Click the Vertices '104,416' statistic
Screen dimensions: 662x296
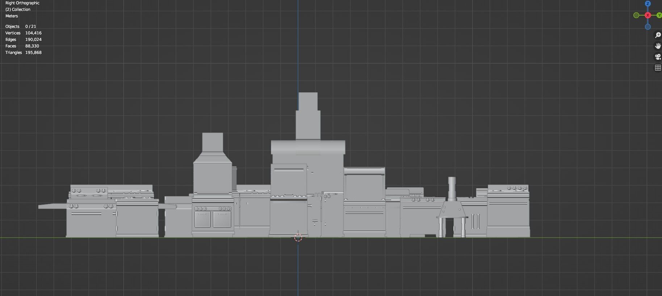tap(33, 33)
